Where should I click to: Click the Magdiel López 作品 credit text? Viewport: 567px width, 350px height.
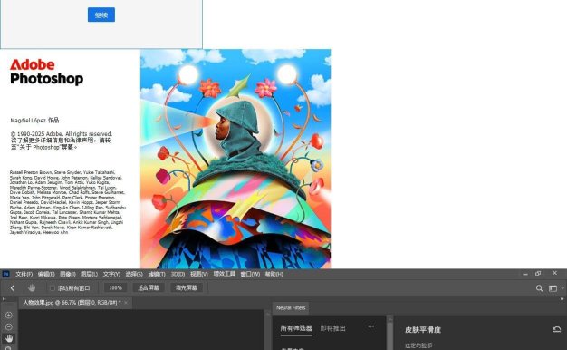point(34,121)
